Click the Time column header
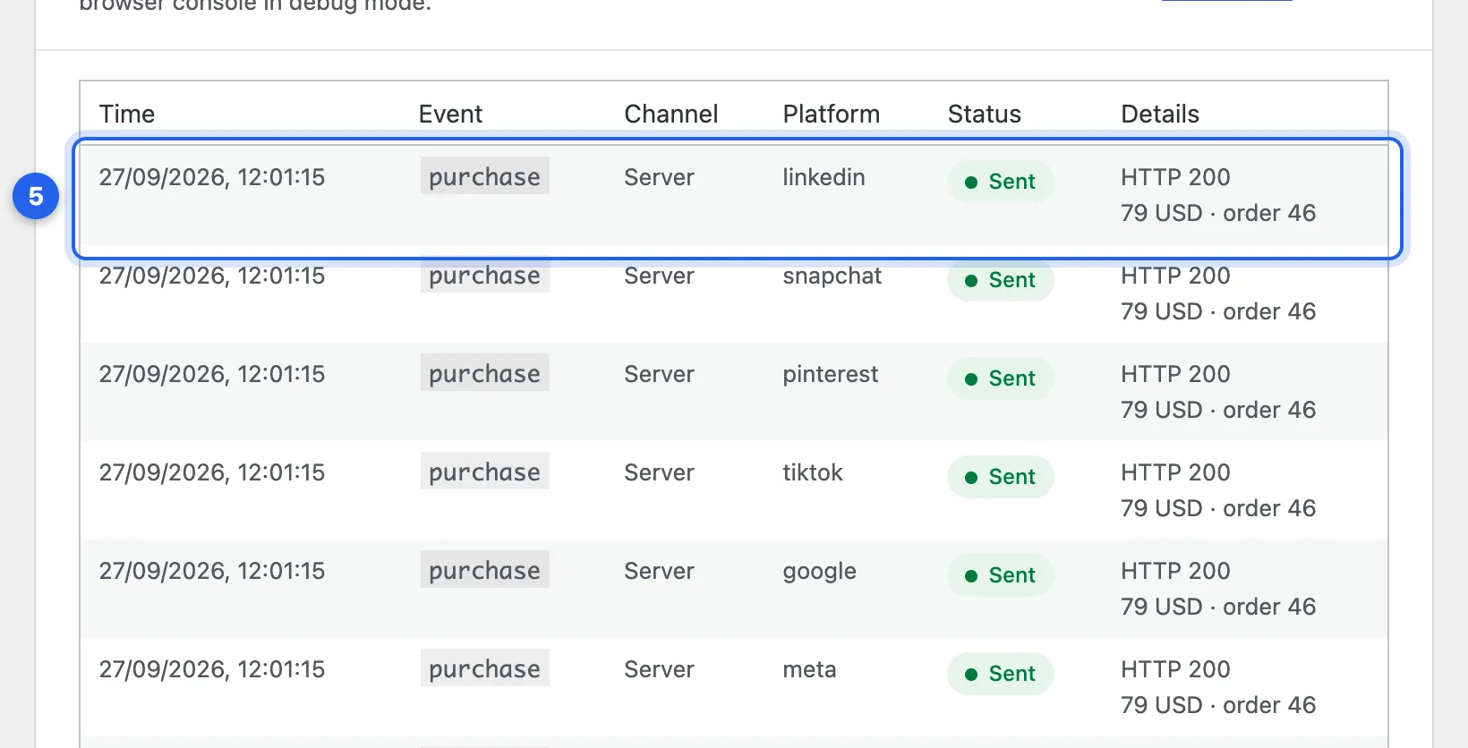 point(127,115)
